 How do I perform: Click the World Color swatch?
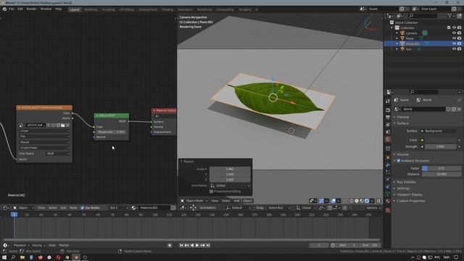pyautogui.click(x=441, y=140)
